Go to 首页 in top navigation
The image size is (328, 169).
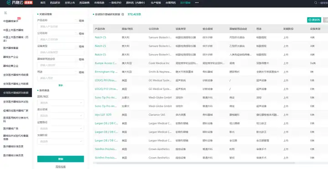point(43,3)
